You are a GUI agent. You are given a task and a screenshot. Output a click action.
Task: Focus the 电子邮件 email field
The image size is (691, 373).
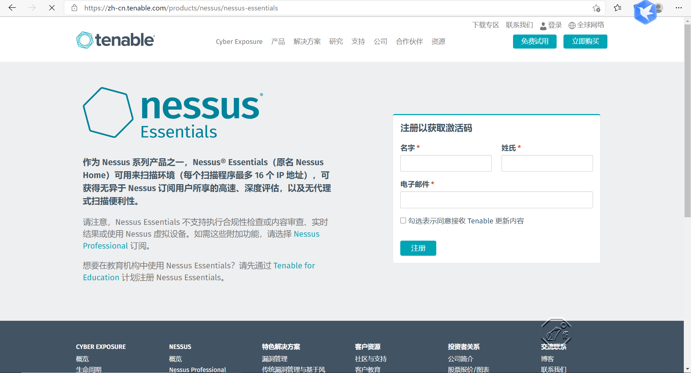[x=496, y=200]
